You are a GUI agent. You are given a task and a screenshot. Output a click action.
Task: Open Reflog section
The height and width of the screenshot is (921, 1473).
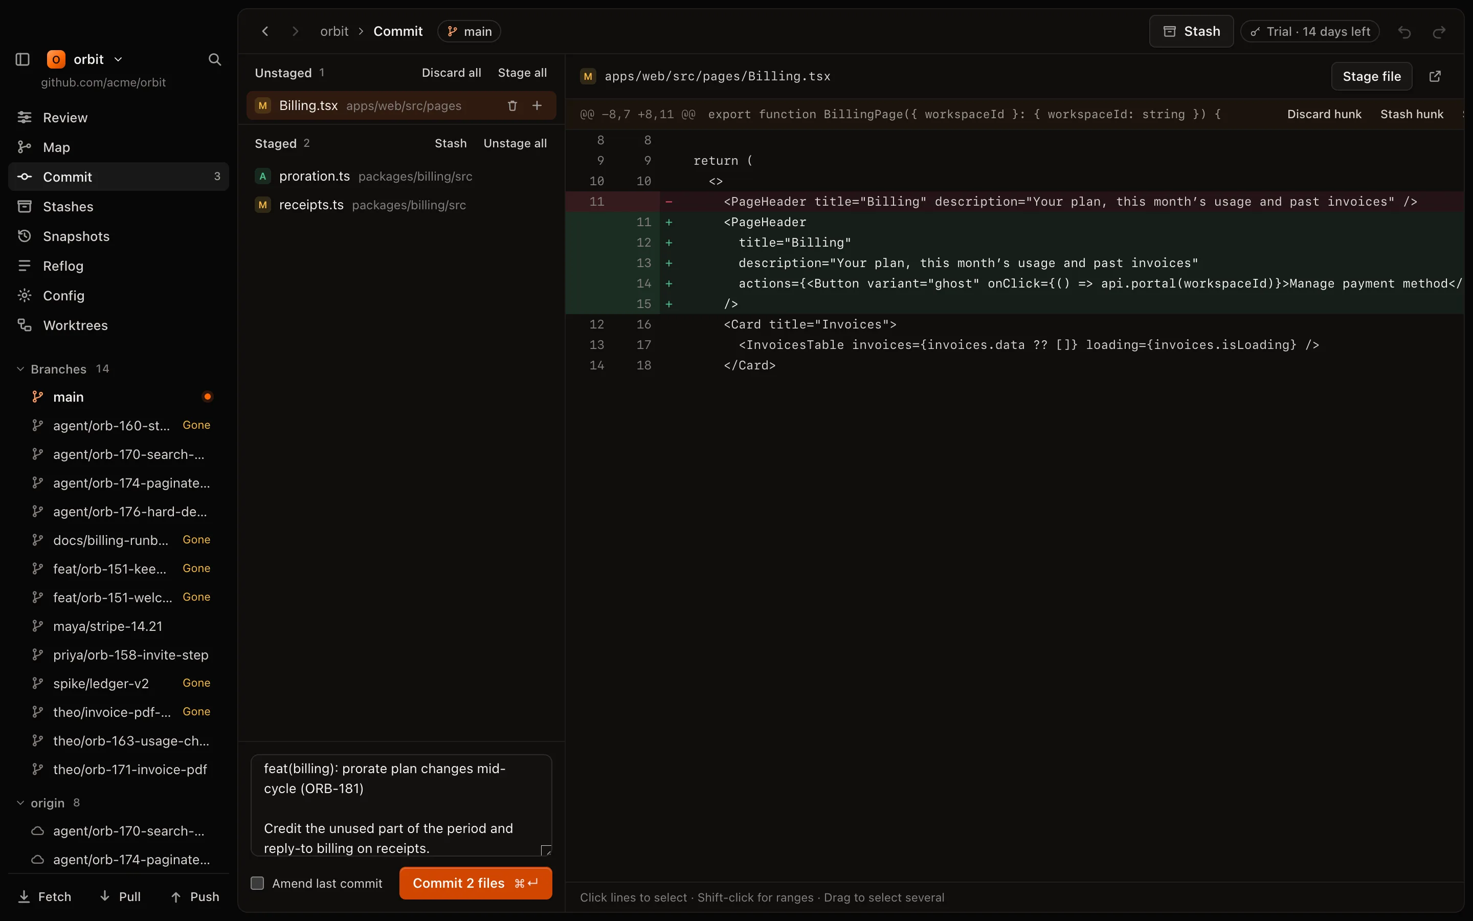[119, 266]
